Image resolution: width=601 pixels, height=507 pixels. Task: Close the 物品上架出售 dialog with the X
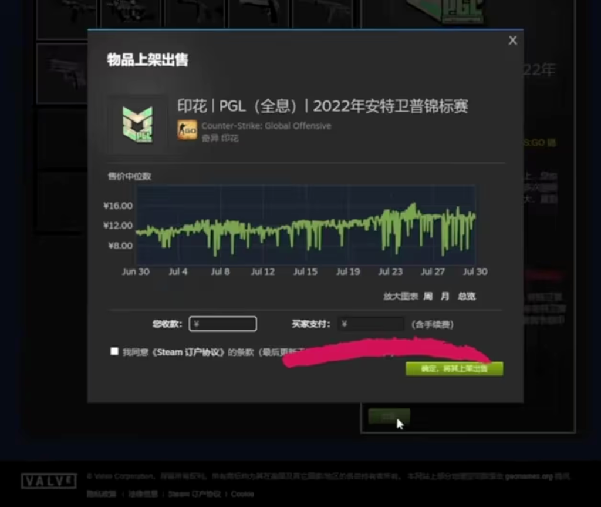(x=512, y=41)
